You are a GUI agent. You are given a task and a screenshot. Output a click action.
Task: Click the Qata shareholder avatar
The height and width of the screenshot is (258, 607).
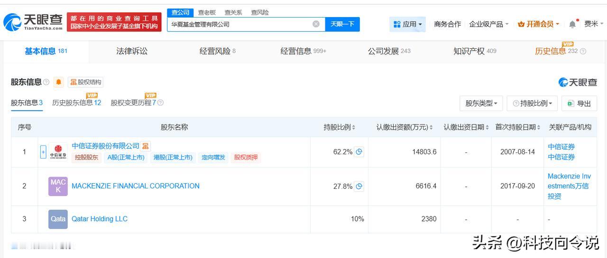tap(58, 219)
